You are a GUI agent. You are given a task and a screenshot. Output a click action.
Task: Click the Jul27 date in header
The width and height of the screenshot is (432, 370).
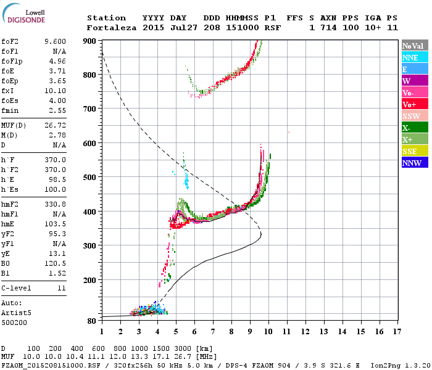coord(184,28)
